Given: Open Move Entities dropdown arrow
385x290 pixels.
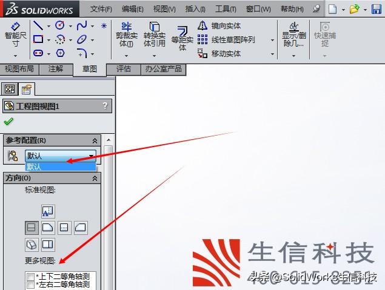Looking at the screenshot, I should (272, 54).
